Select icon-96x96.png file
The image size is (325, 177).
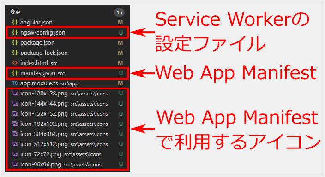click(x=67, y=165)
